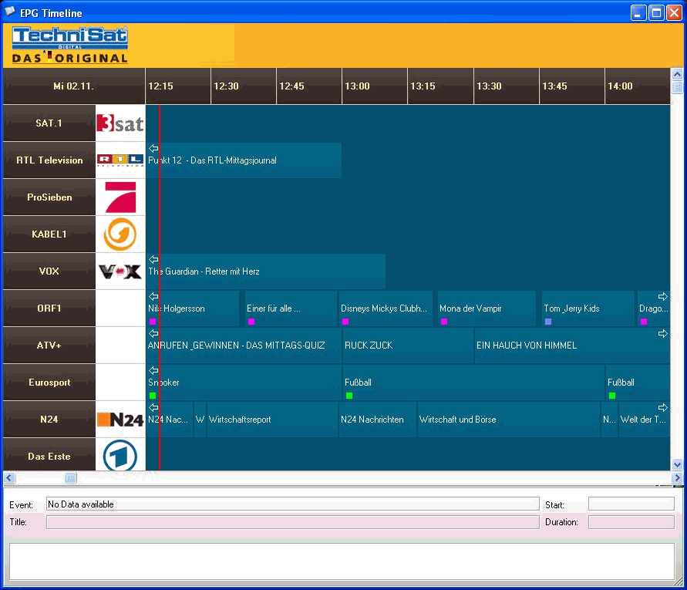The height and width of the screenshot is (590, 687).
Task: Select the Anrufen Gewinnen Mittags-Quiz programme
Action: click(x=244, y=346)
